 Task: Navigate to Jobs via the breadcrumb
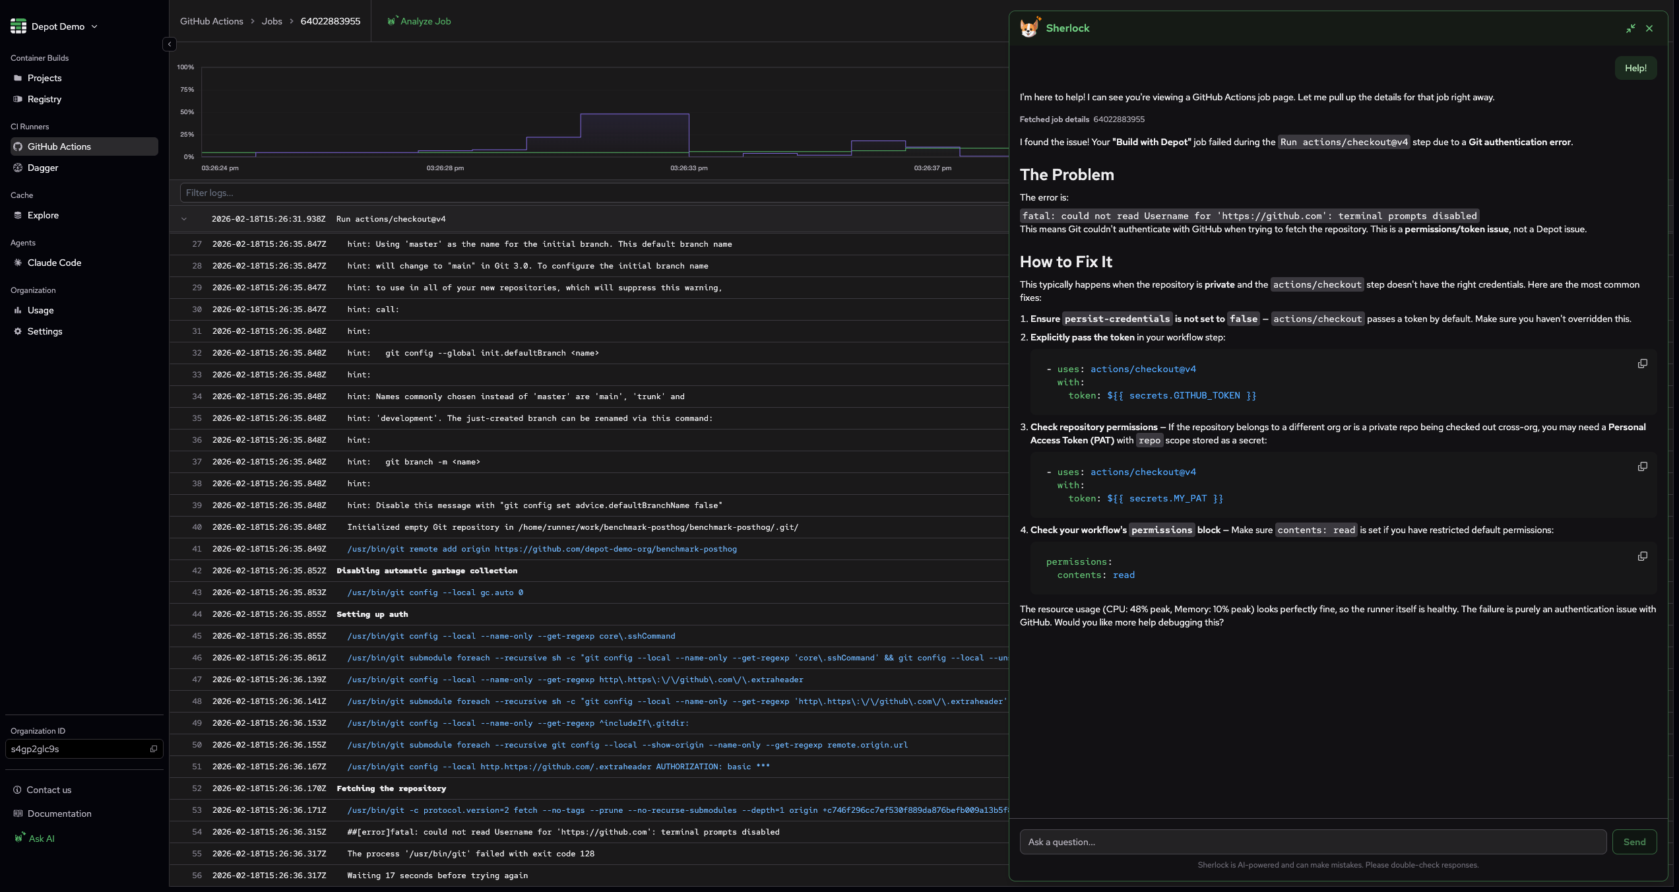[x=272, y=20]
